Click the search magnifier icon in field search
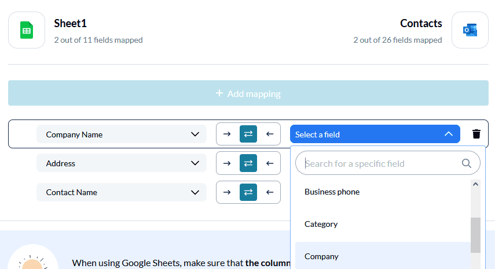This screenshot has height=269, width=495. point(467,163)
